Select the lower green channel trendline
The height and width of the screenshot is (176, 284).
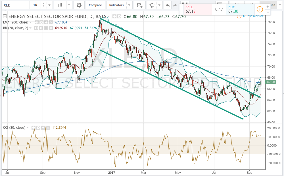coord(172,85)
